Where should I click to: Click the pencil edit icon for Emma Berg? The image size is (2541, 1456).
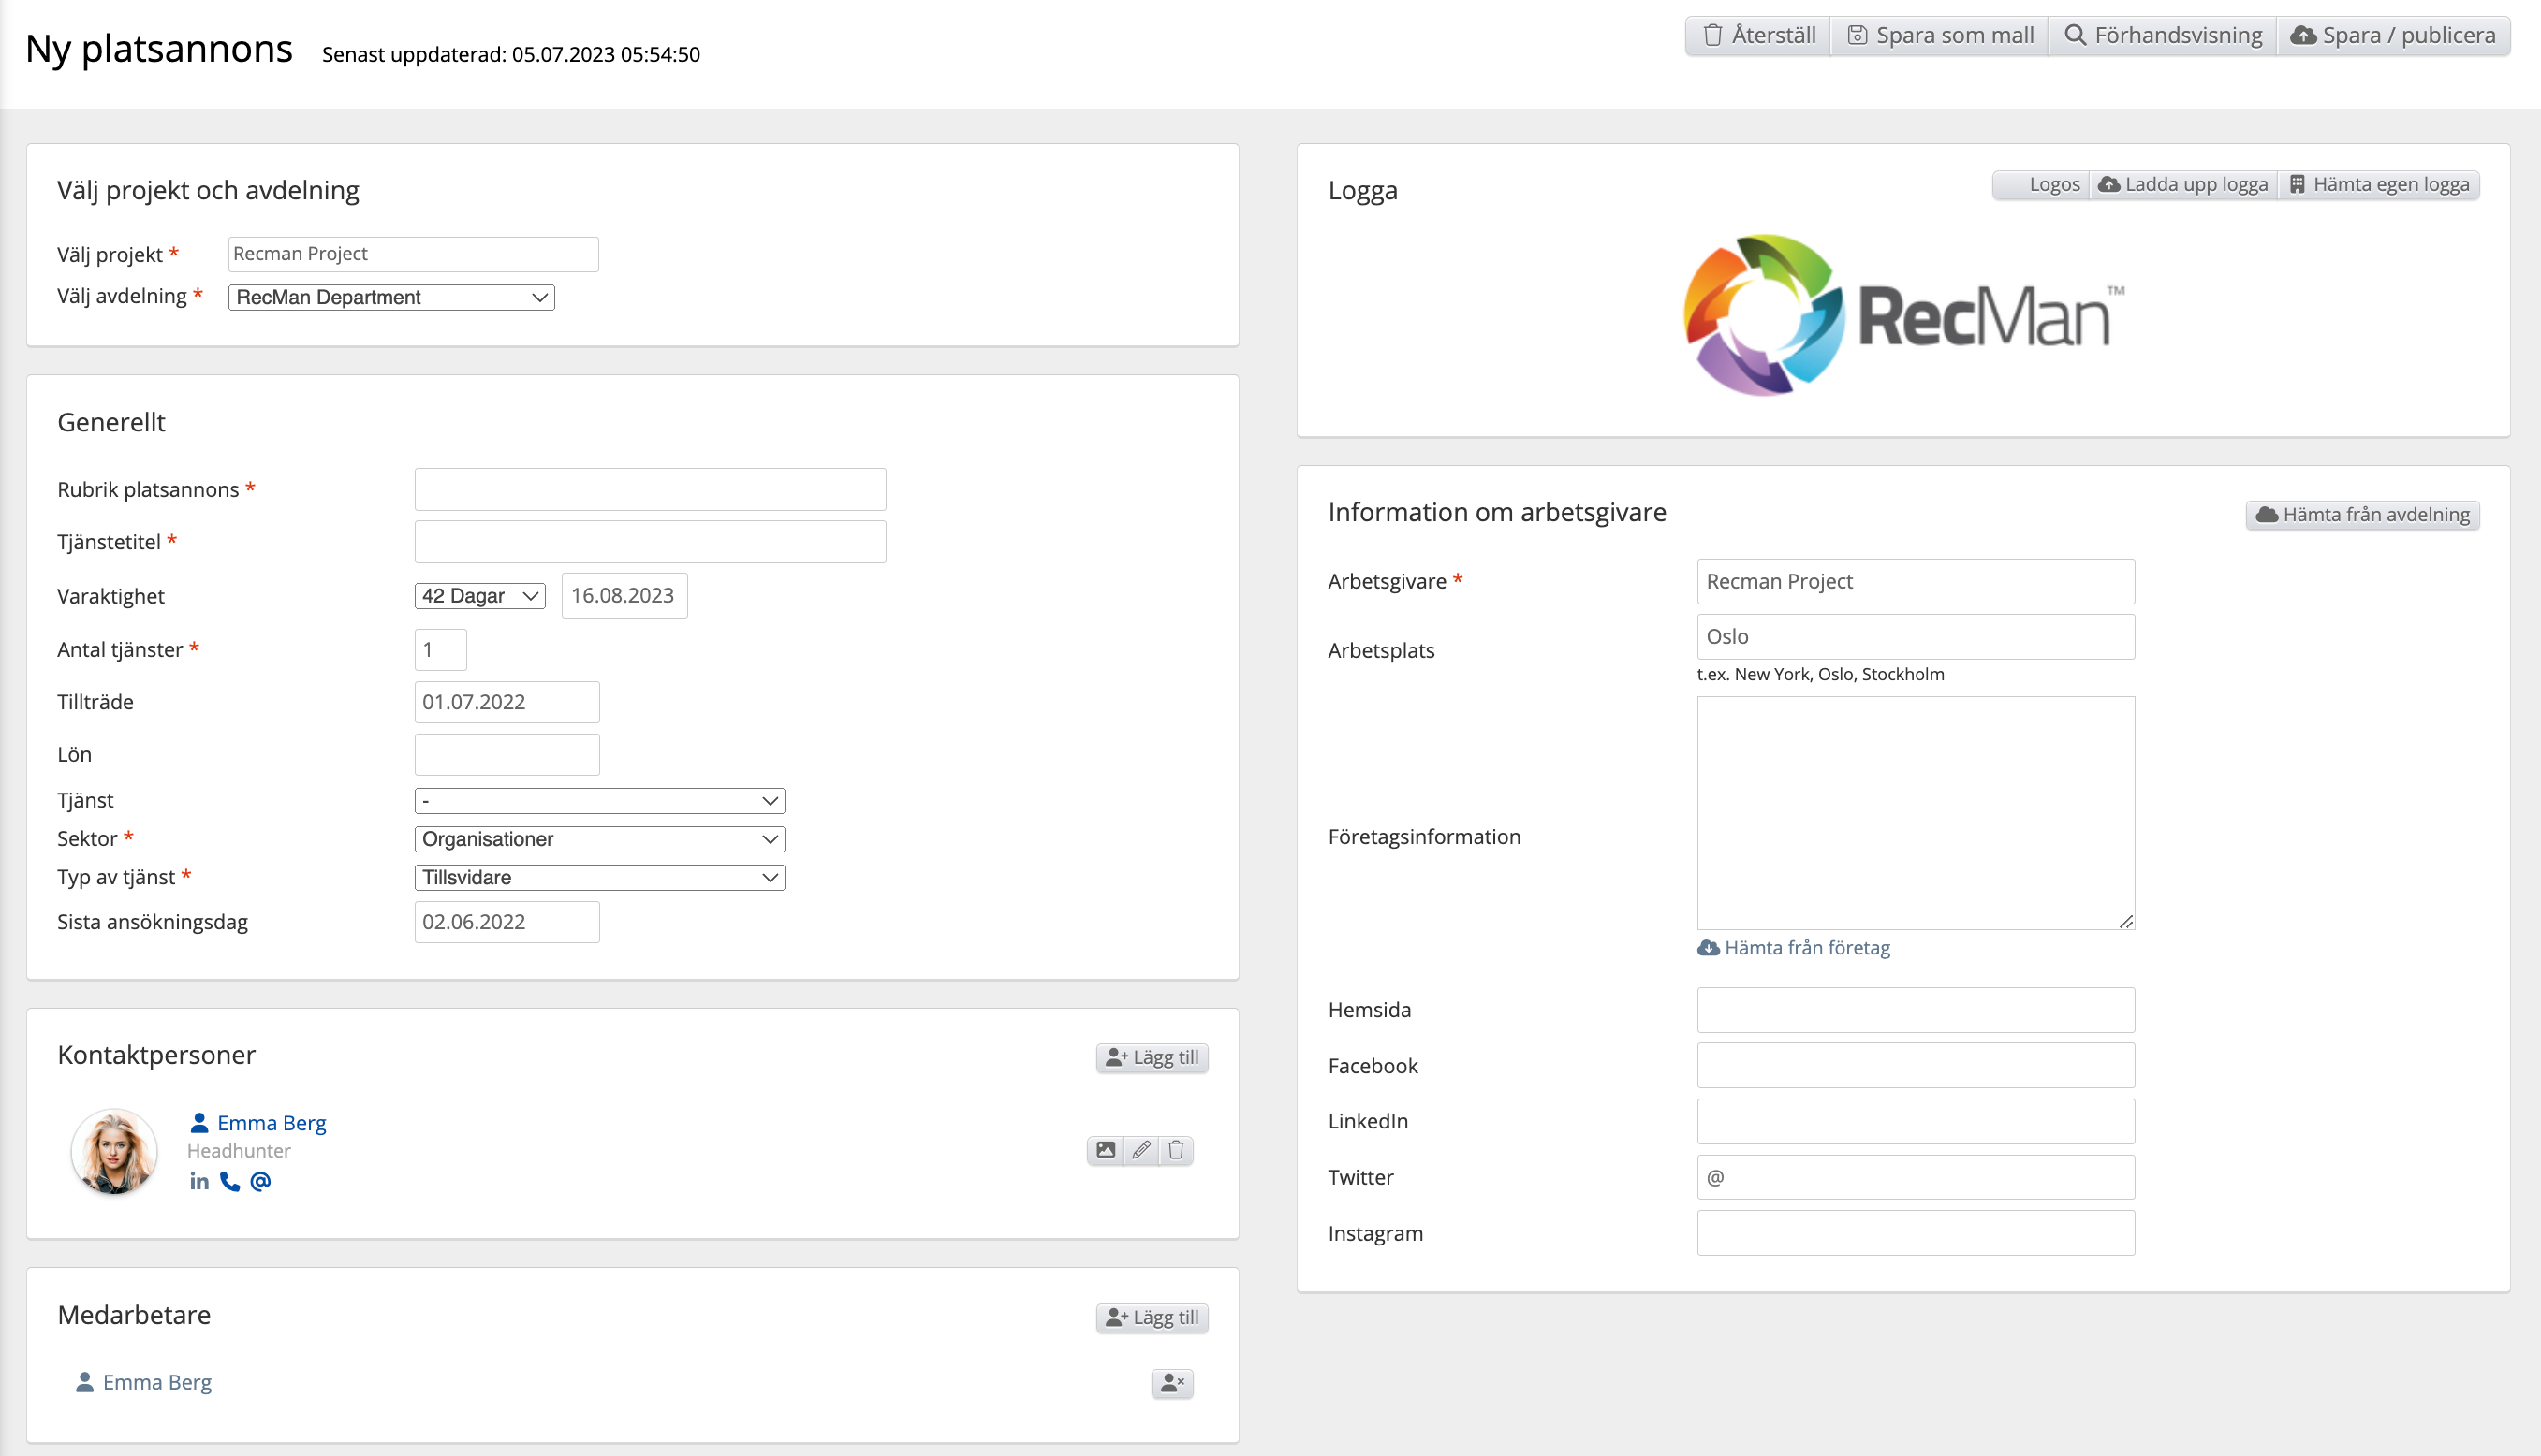pos(1140,1150)
